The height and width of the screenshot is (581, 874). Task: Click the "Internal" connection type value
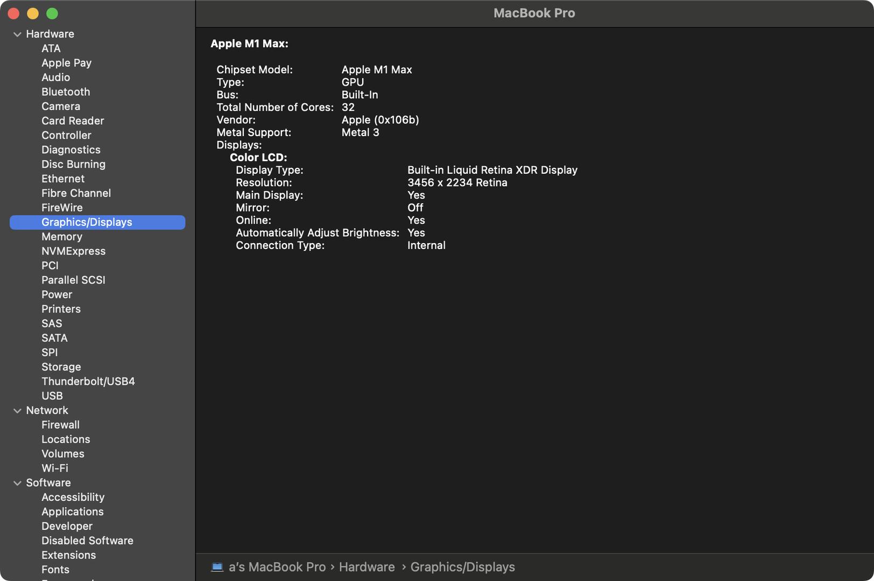[426, 246]
